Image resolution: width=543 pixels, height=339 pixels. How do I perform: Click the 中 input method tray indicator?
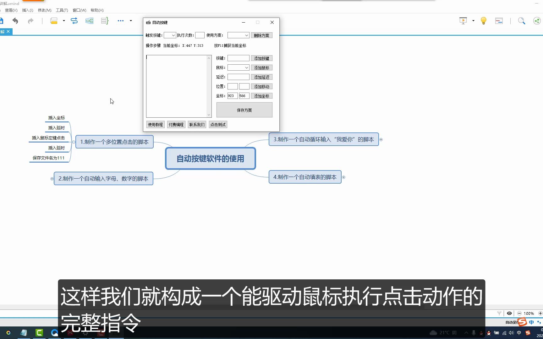click(519, 333)
